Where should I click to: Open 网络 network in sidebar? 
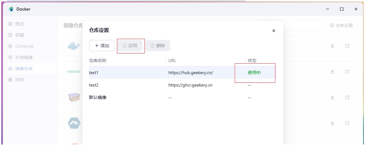tap(31, 80)
